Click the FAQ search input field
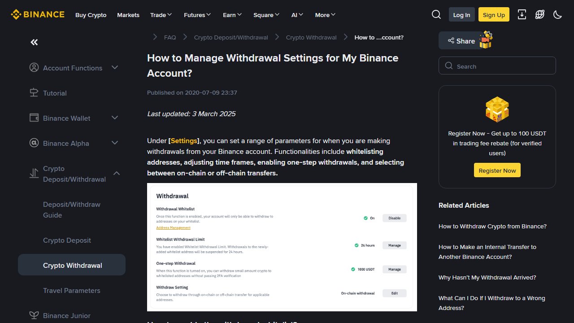 point(497,65)
